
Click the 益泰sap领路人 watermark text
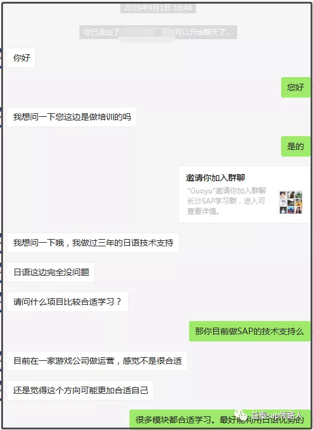(277, 414)
